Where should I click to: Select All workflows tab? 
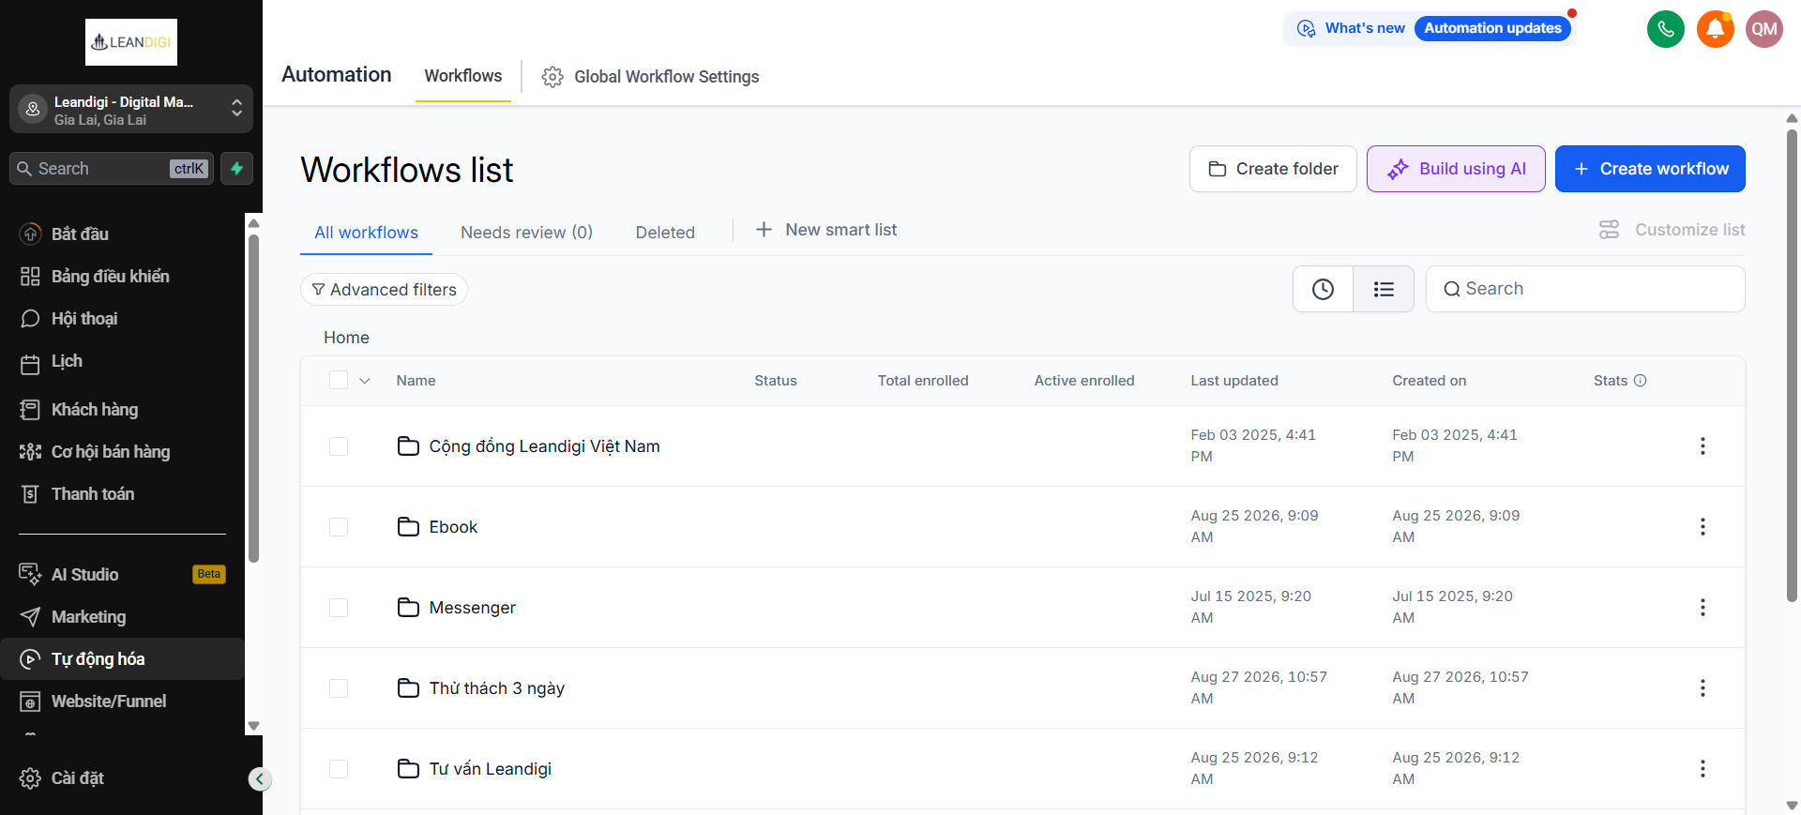366,233
